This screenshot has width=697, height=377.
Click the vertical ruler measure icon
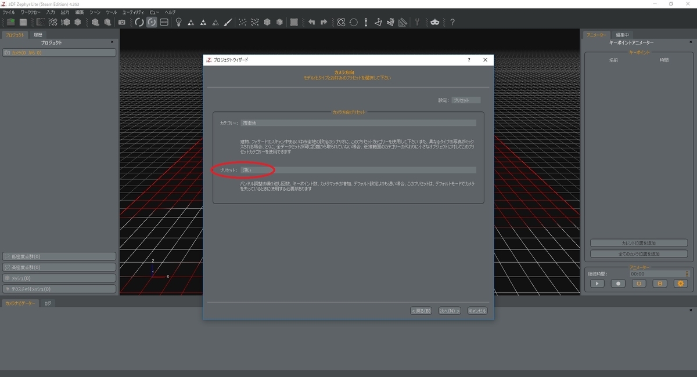366,23
